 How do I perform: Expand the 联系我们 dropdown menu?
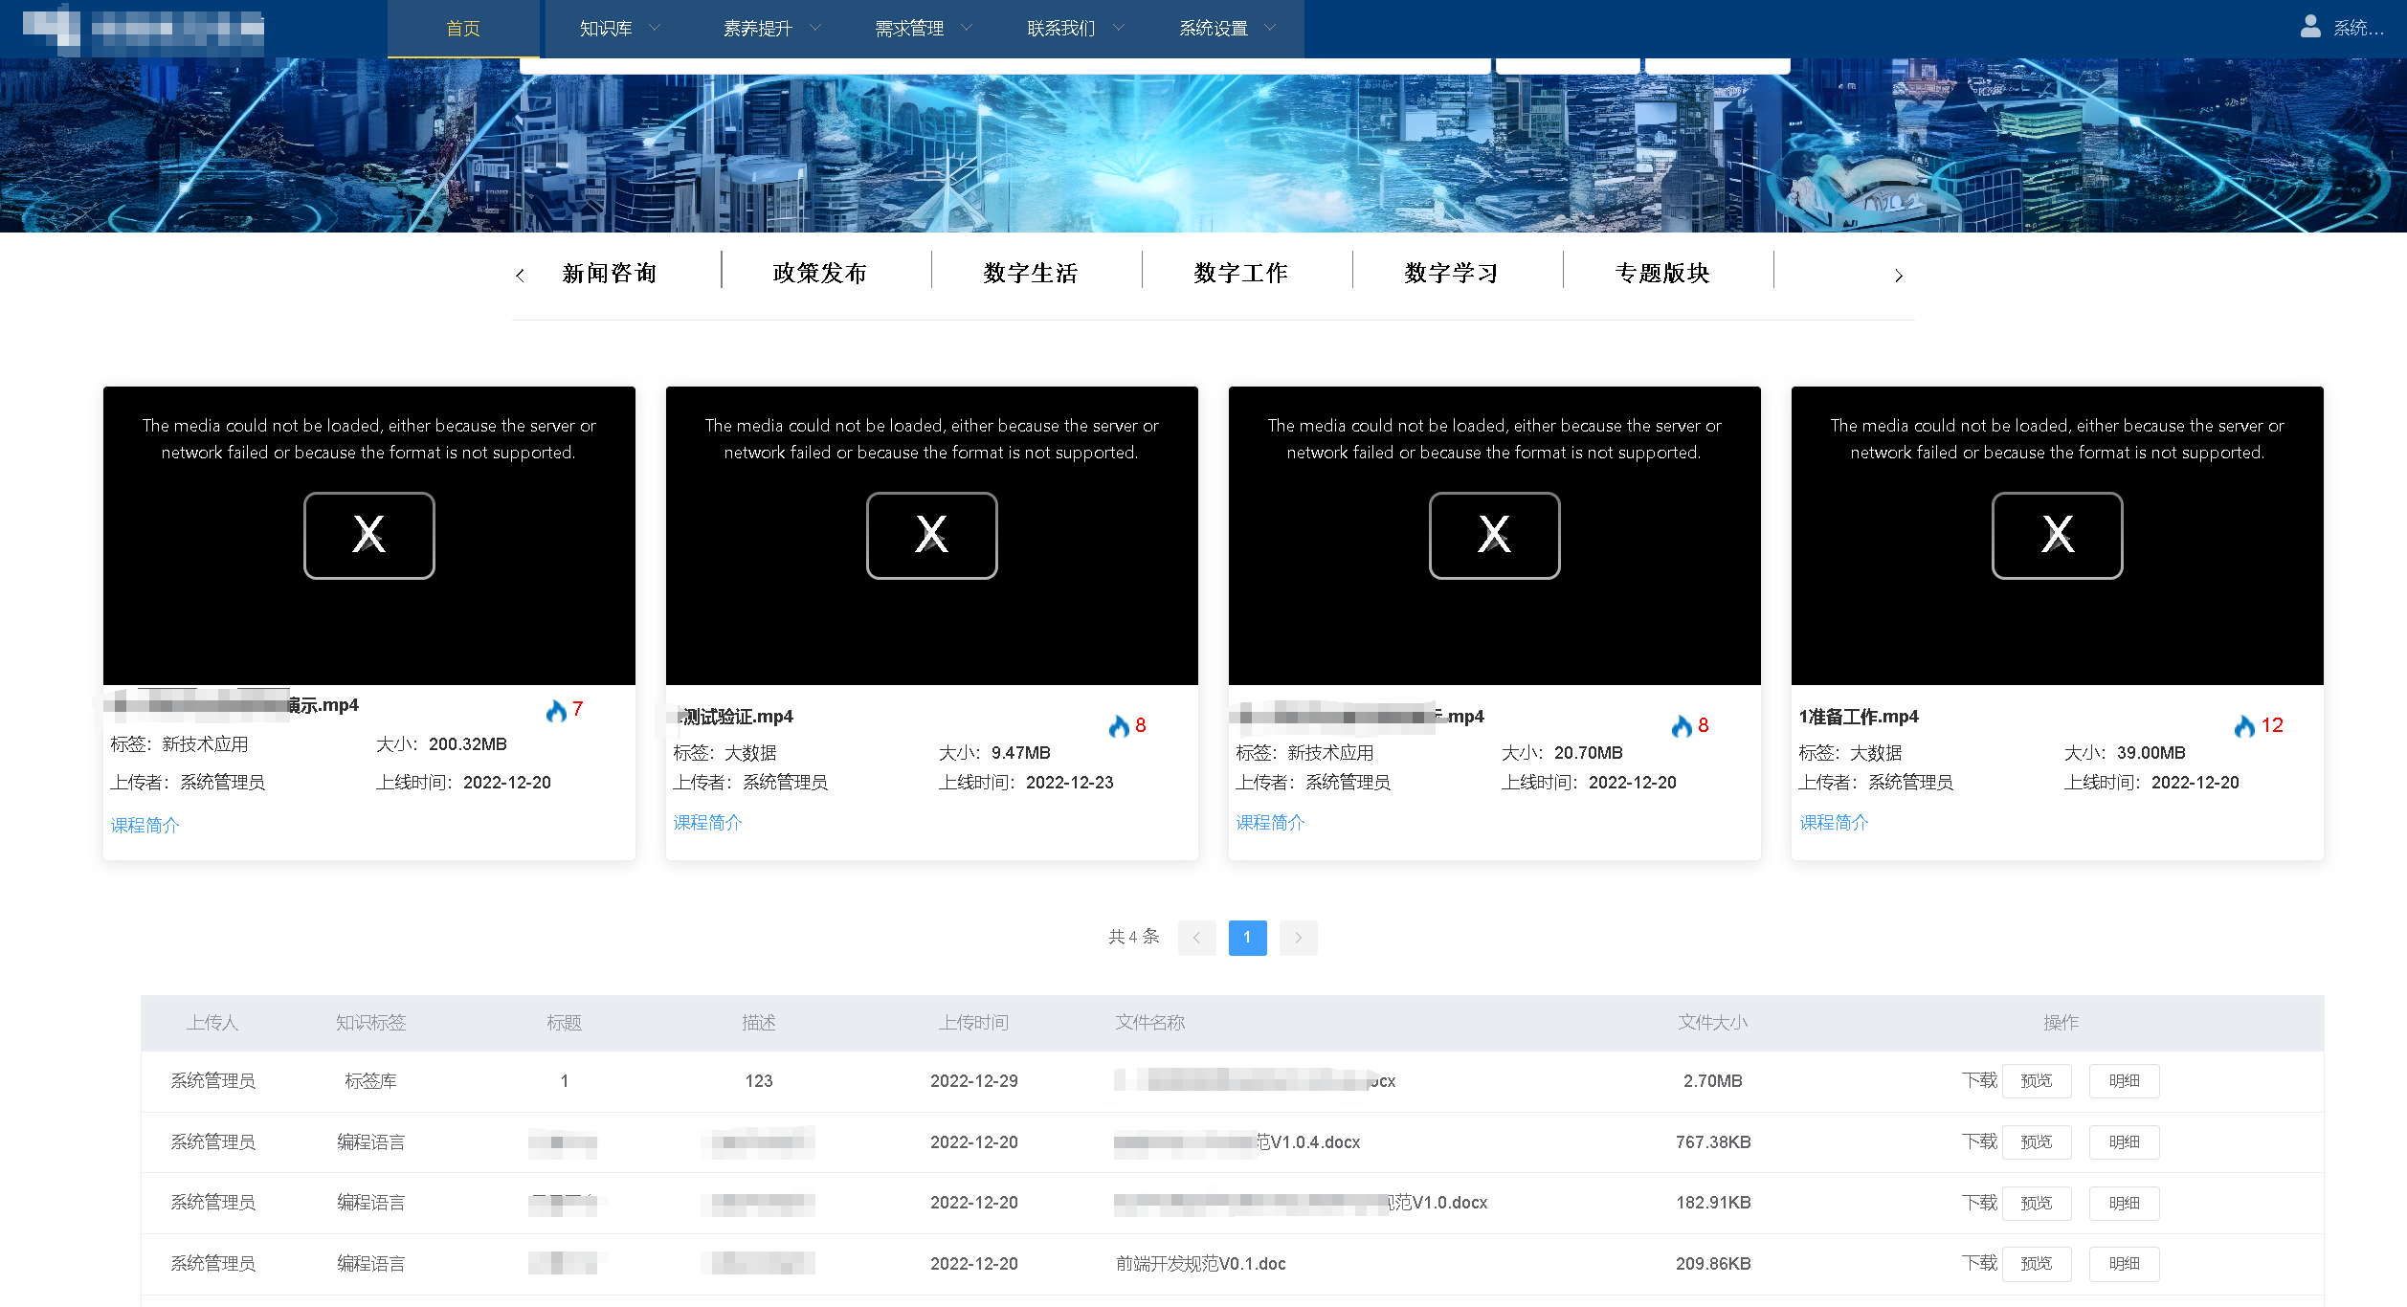click(x=1075, y=29)
